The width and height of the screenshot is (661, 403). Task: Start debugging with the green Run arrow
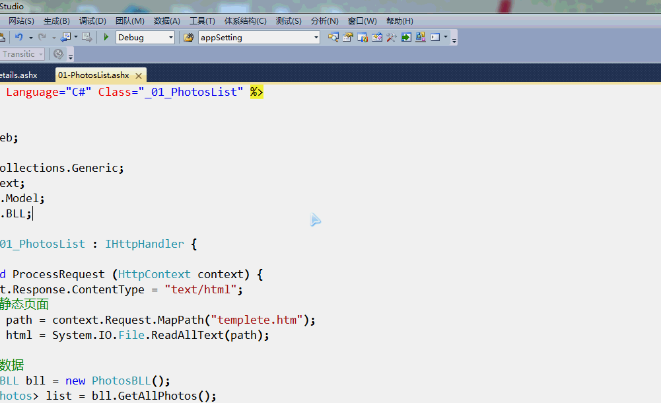(x=106, y=37)
